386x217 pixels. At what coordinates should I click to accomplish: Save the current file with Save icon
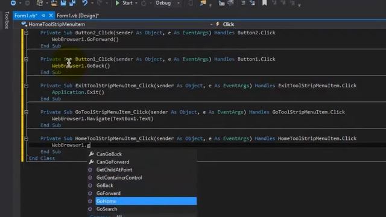click(x=63, y=3)
